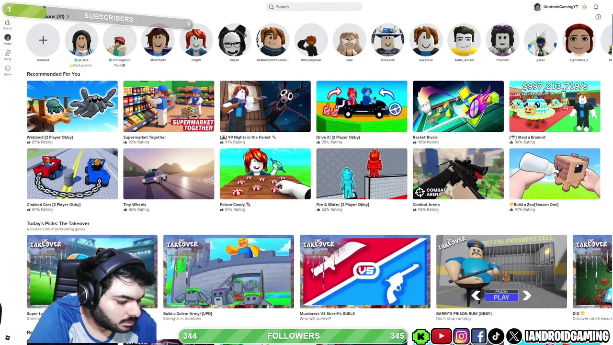Screen dimensions: 613x345
Task: Open Racket Rivals game thumbnail
Action: click(x=458, y=106)
